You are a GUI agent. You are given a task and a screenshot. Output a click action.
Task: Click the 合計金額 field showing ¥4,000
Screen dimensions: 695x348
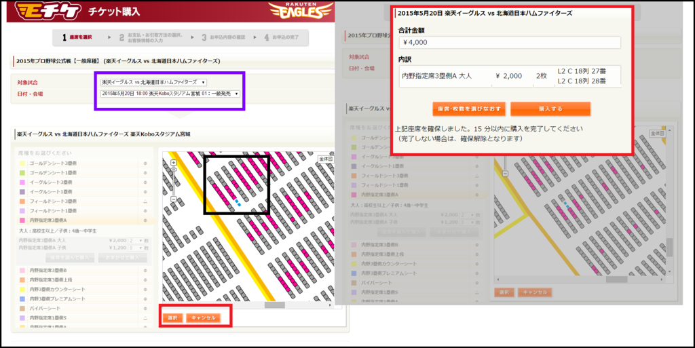point(510,43)
